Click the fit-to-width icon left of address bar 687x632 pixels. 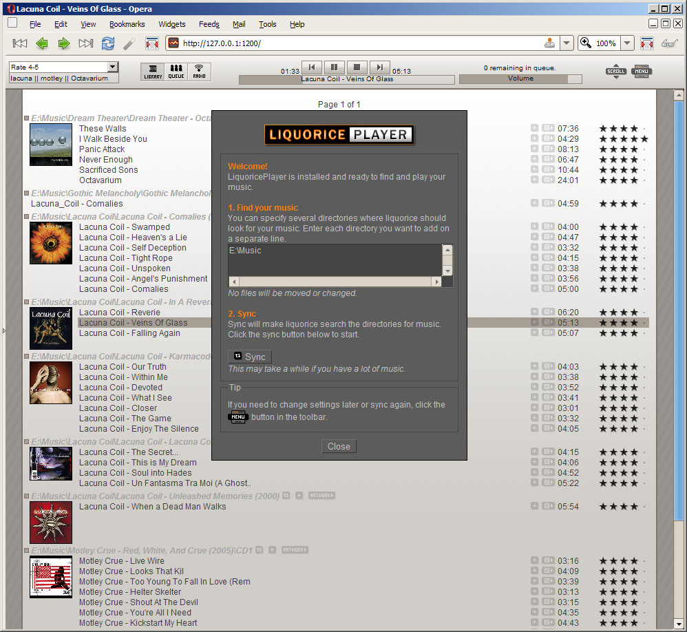(x=151, y=43)
